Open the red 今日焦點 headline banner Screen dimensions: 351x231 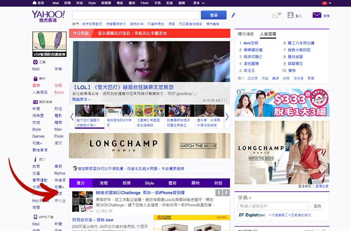coord(150,33)
